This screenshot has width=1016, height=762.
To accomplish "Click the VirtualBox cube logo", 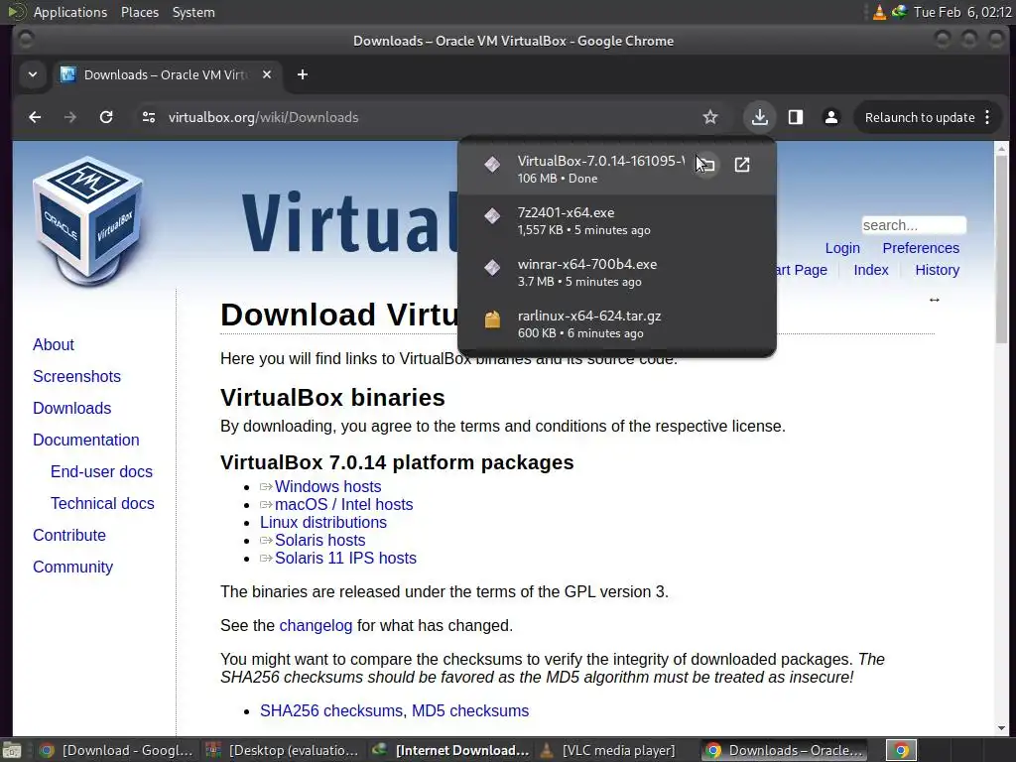I will coord(88,220).
